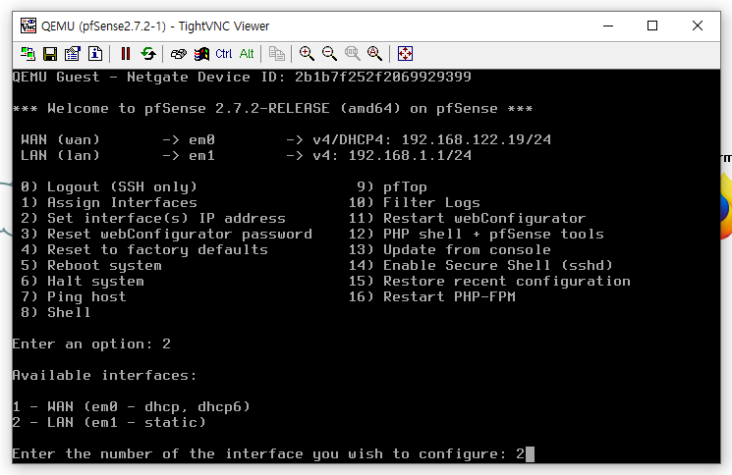Viewport: 732px width, 475px height.
Task: Click menu line '15) Restore recent configuration'
Action: (x=489, y=281)
